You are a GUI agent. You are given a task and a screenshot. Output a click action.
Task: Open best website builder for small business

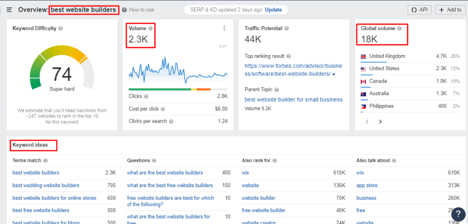(x=293, y=100)
